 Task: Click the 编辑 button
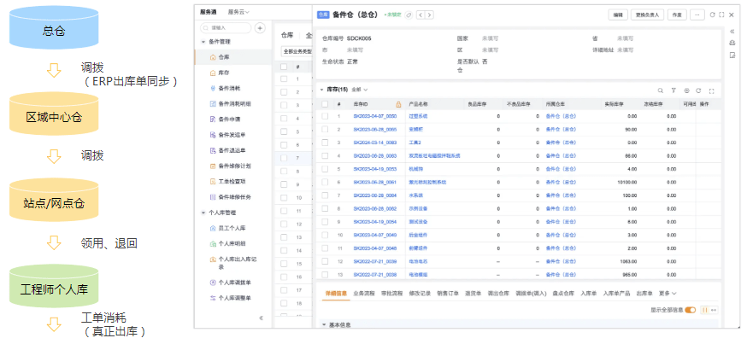(617, 15)
